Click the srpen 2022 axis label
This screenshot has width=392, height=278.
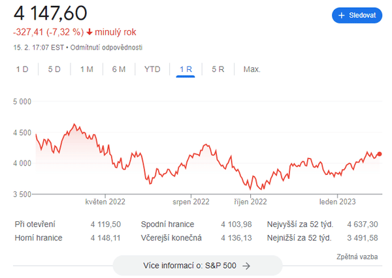[x=191, y=202]
